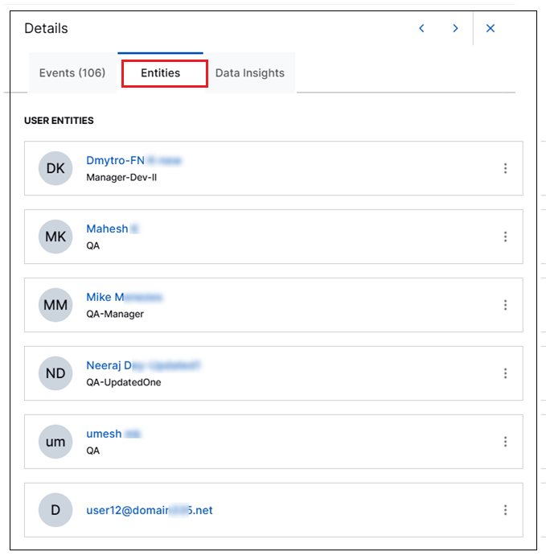The image size is (546, 560).
Task: Go to previous details with left chevron
Action: (421, 29)
